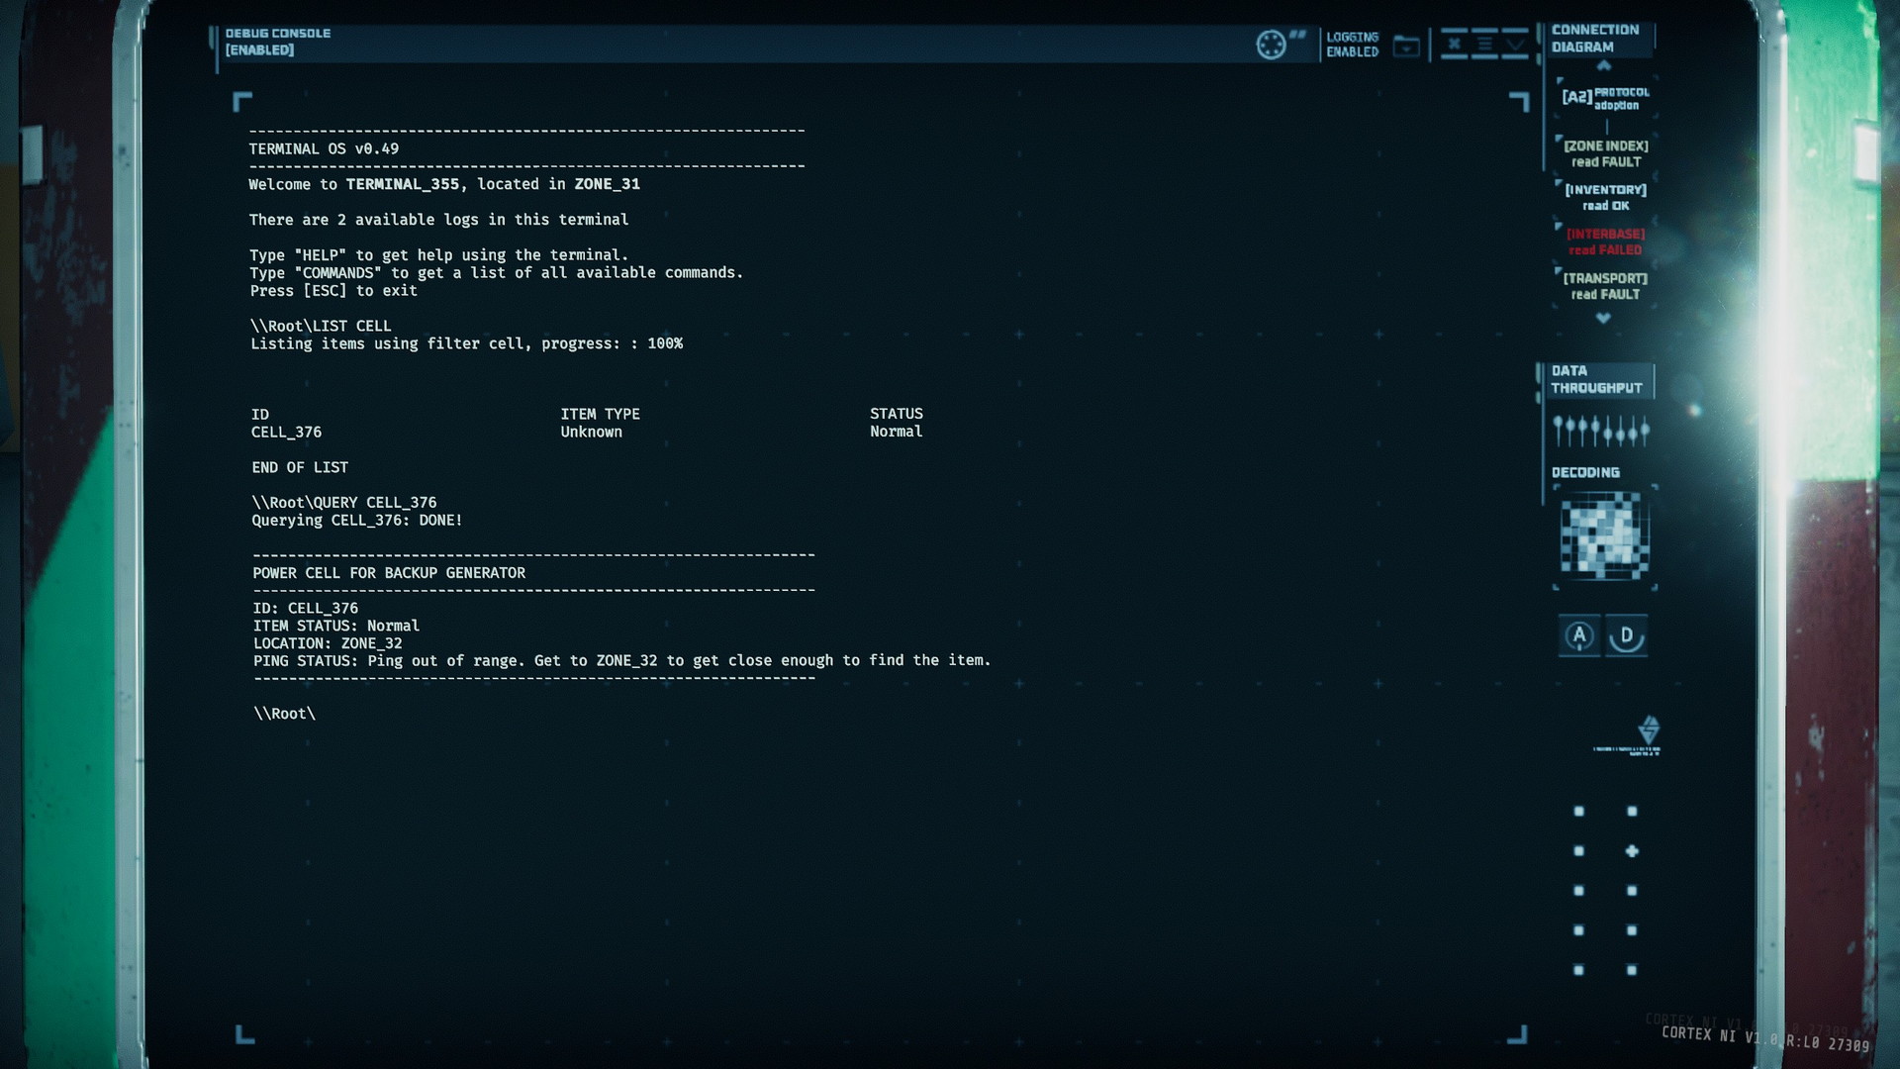The width and height of the screenshot is (1900, 1069).
Task: Click the downward chevron icon in the top bar
Action: [x=1515, y=44]
